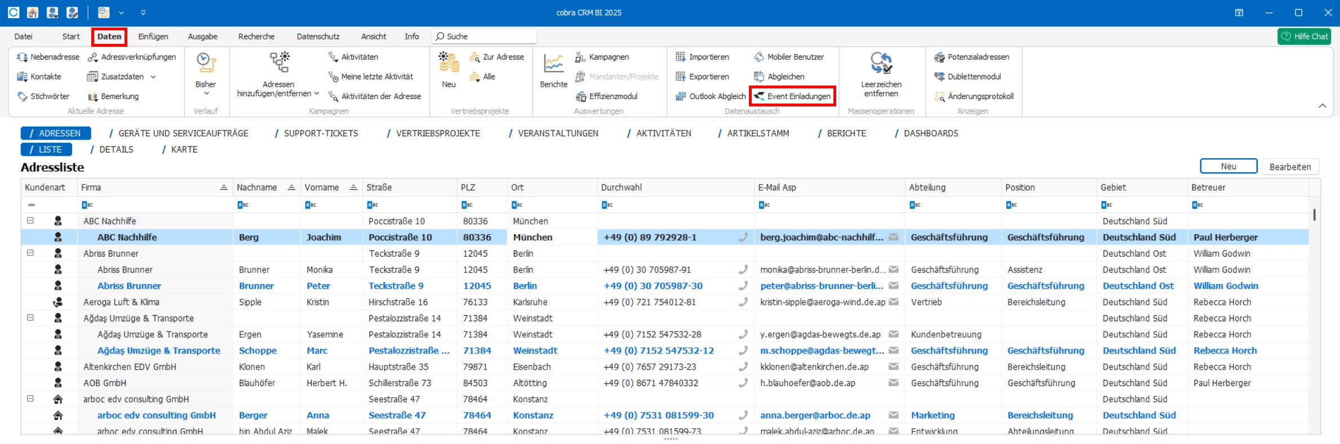Collapse the ribbon with the chevron
Viewport: 1340px width, 444px height.
pyautogui.click(x=1322, y=106)
